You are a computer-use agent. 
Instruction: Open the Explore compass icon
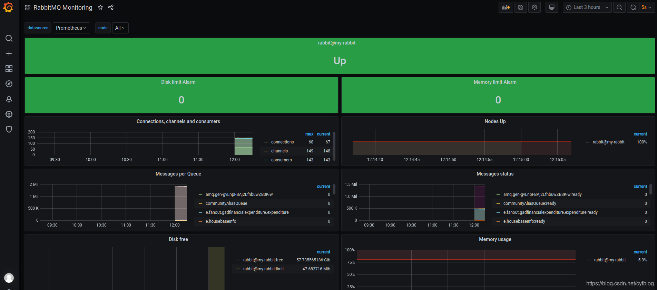coord(9,84)
